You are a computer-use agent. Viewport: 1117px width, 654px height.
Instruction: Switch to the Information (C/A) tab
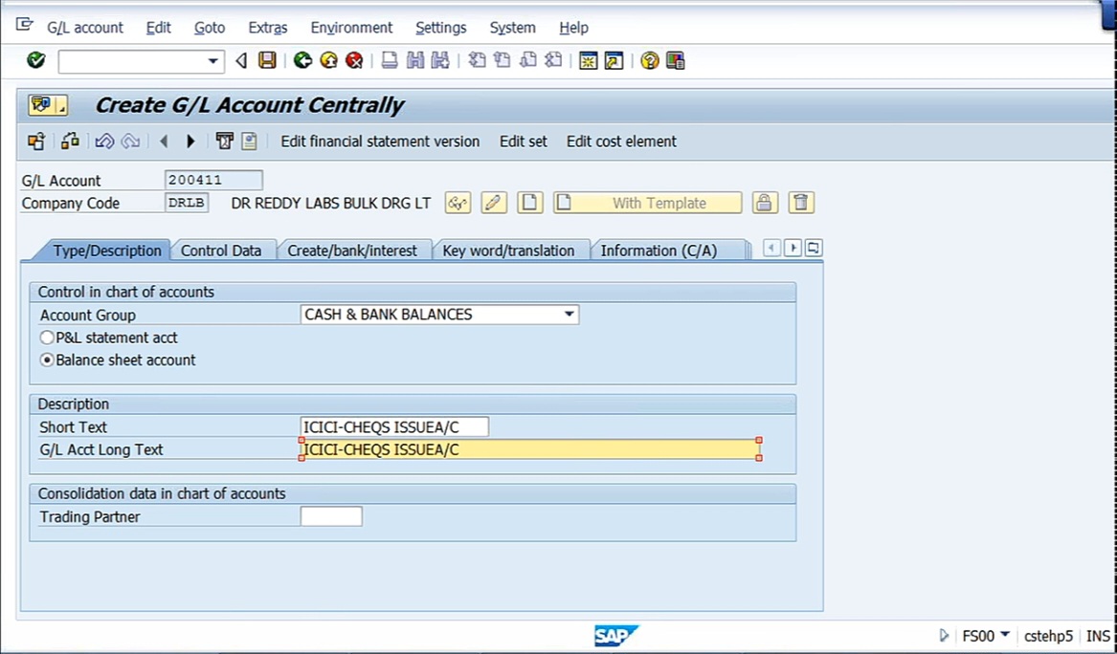[x=659, y=251]
